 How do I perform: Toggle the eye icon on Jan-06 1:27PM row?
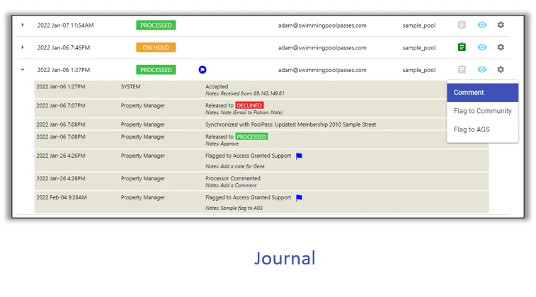(481, 69)
